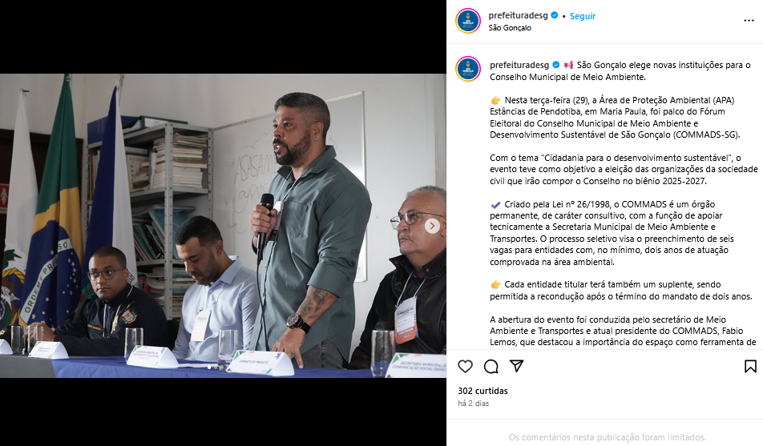Screen dimensions: 763x446
Task: Save post with the bookmark icon
Action: 750,366
